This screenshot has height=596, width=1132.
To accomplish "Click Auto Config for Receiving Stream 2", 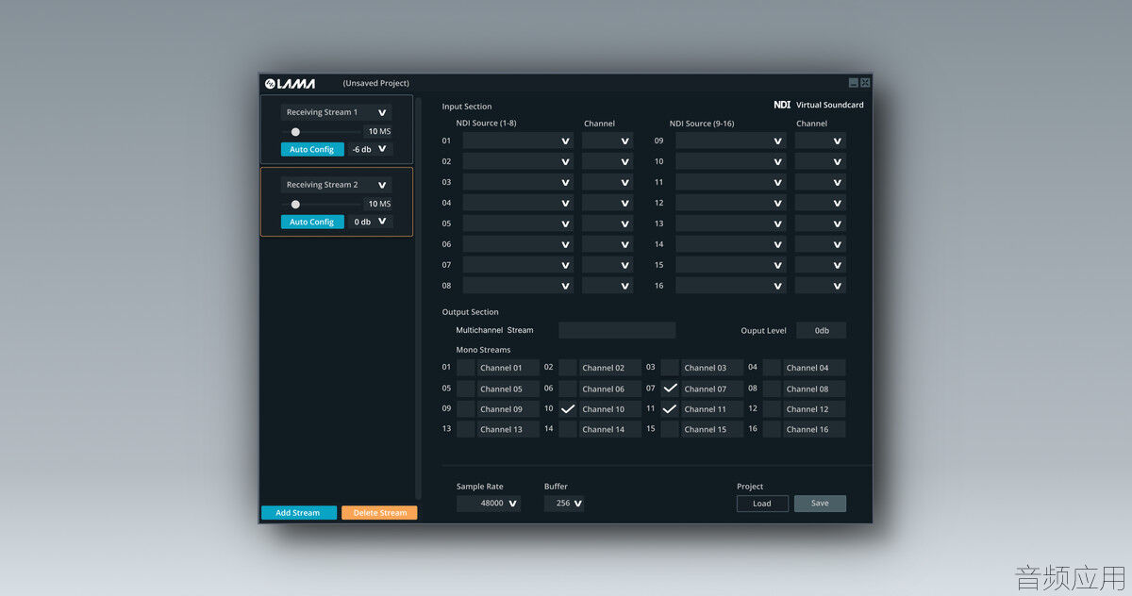I will [x=312, y=222].
